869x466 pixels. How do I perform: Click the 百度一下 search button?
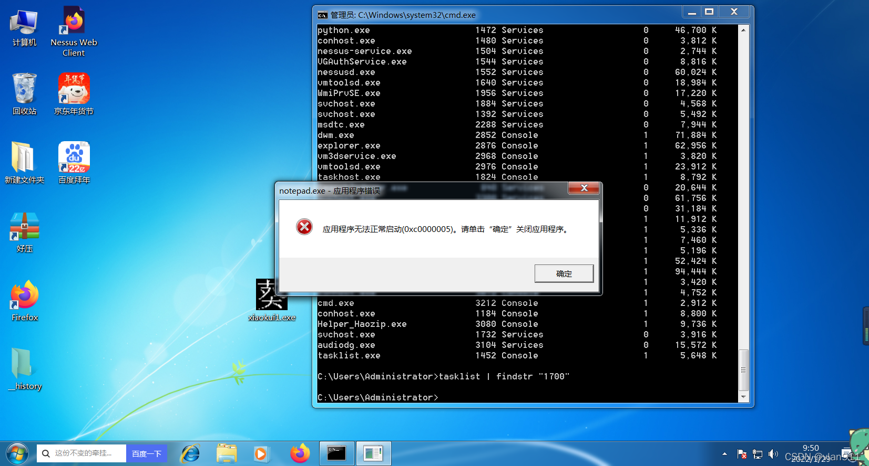(x=147, y=454)
